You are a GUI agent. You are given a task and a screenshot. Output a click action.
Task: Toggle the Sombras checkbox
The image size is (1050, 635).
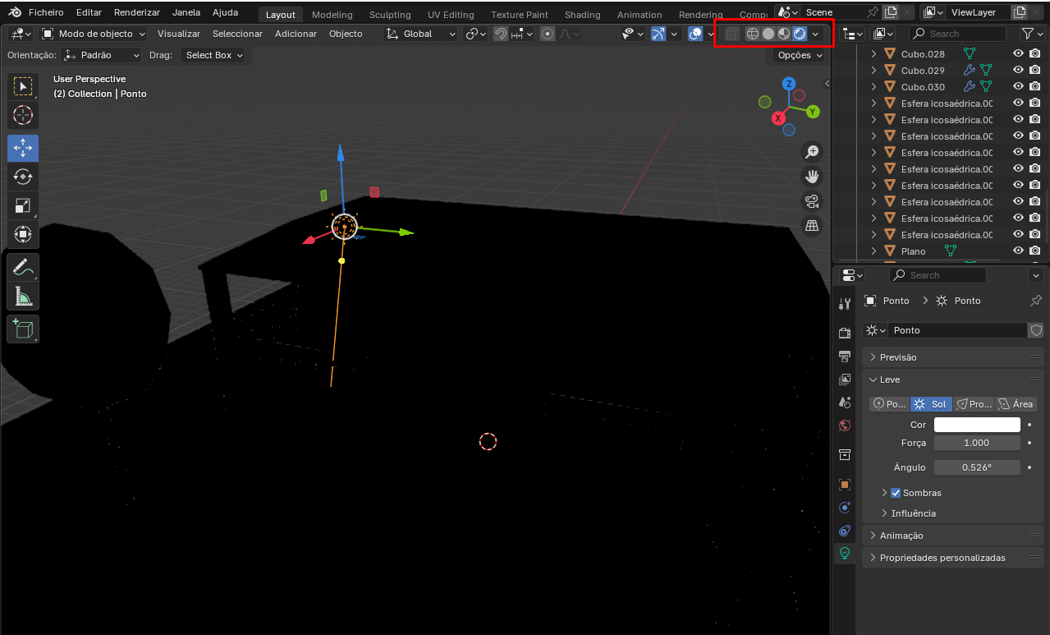(x=896, y=493)
